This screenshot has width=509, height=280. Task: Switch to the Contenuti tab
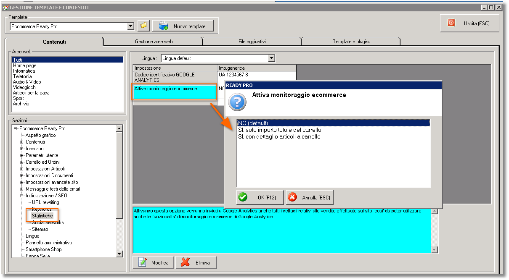54,42
